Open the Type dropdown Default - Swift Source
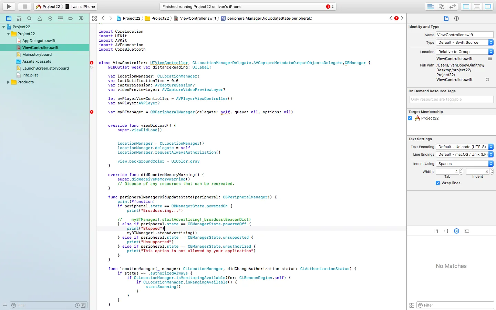The image size is (496, 310). coord(465,42)
